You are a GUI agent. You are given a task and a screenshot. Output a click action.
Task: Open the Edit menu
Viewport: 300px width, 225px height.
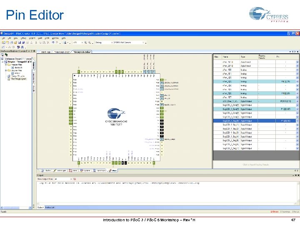coord(9,38)
